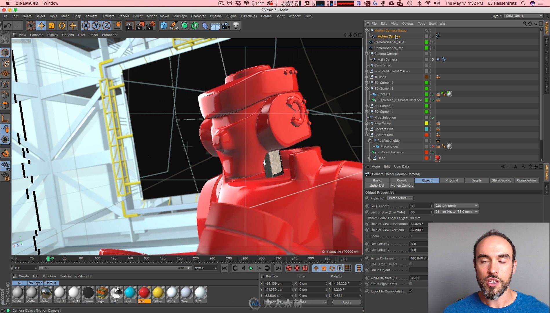Image resolution: width=550 pixels, height=313 pixels.
Task: Open the ProRender viewport menu
Action: (110, 35)
